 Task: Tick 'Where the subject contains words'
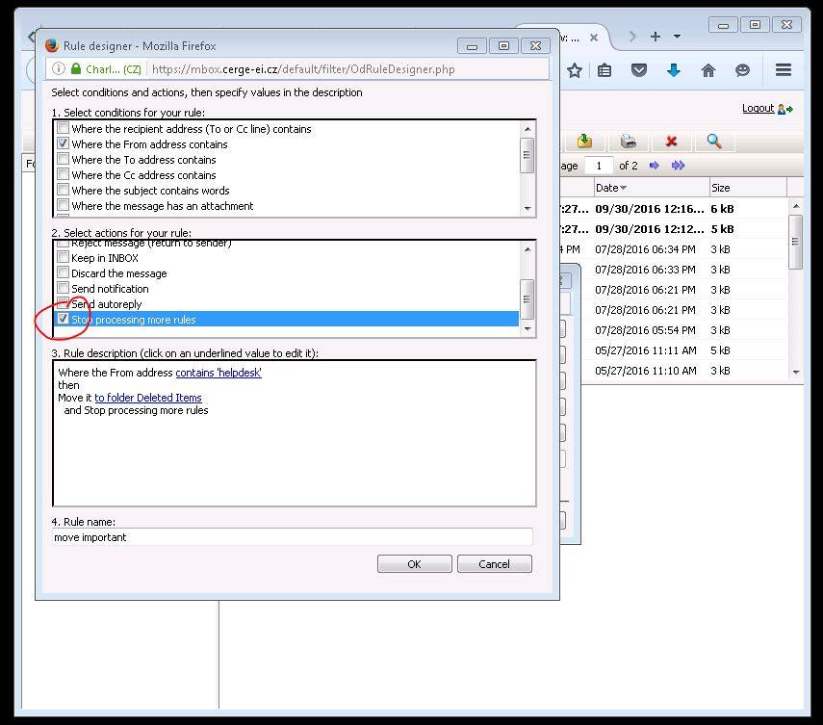63,190
